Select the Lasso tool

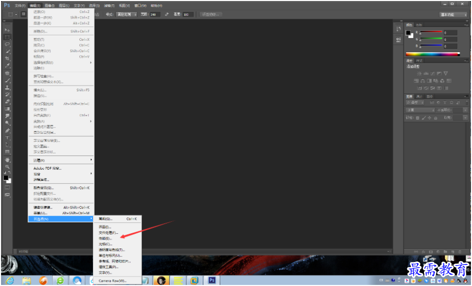click(7, 44)
